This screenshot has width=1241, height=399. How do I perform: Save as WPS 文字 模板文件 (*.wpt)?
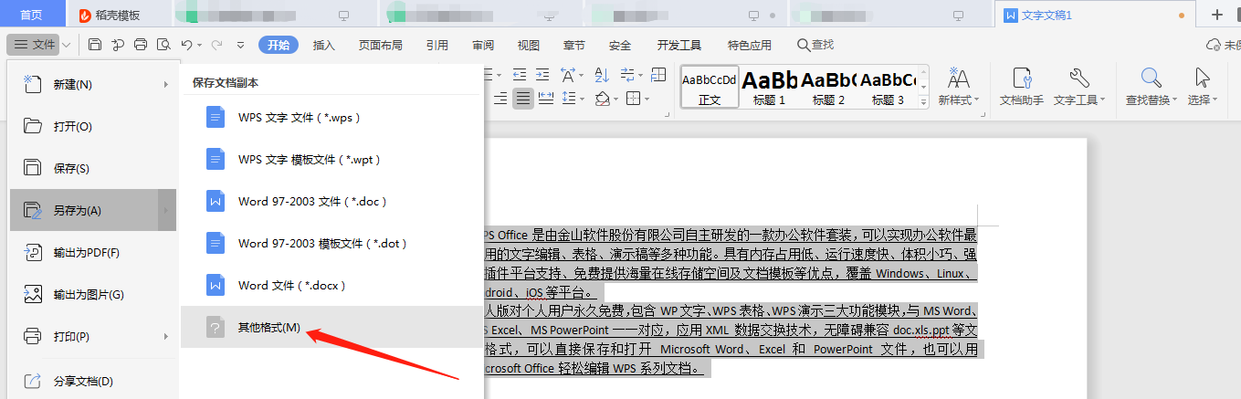point(331,159)
